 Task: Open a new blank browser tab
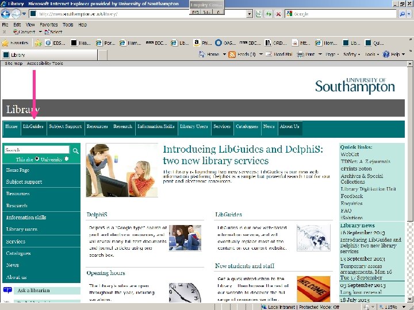pyautogui.click(x=103, y=55)
